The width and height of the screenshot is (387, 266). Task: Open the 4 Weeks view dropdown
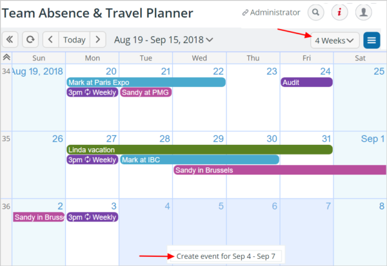tap(335, 41)
